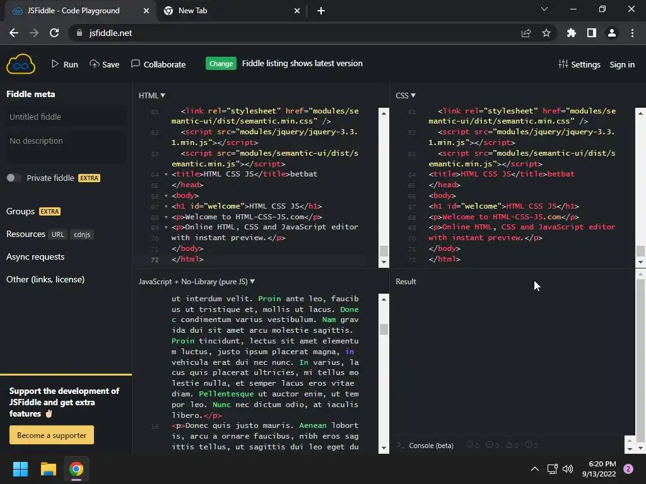
Task: Close the JSFiddle browser tab
Action: 146,11
